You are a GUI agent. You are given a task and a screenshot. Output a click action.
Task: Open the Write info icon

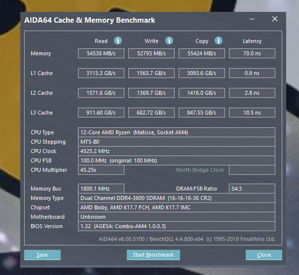(x=169, y=41)
